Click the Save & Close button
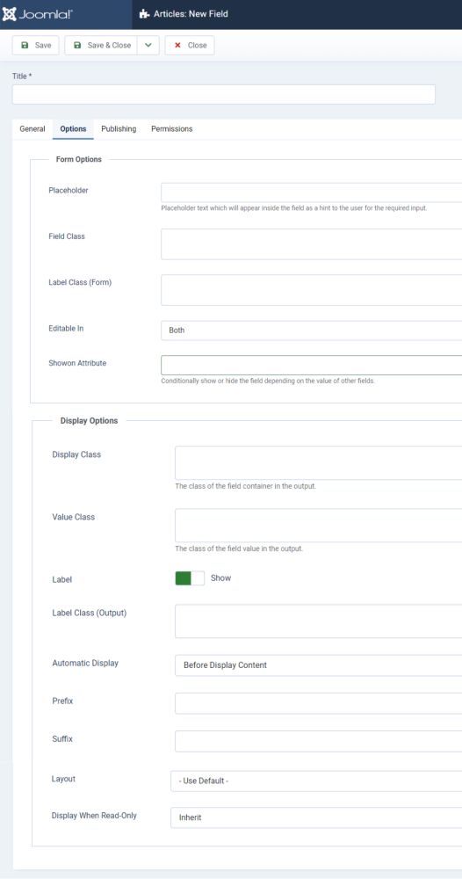This screenshot has height=879, width=462. tap(101, 46)
